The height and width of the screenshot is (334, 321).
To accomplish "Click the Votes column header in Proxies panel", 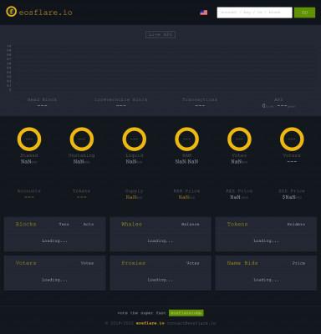I will pos(193,263).
